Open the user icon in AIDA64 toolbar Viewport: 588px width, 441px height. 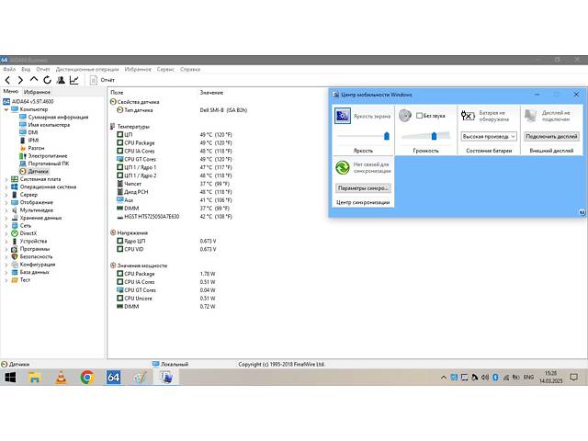point(61,80)
